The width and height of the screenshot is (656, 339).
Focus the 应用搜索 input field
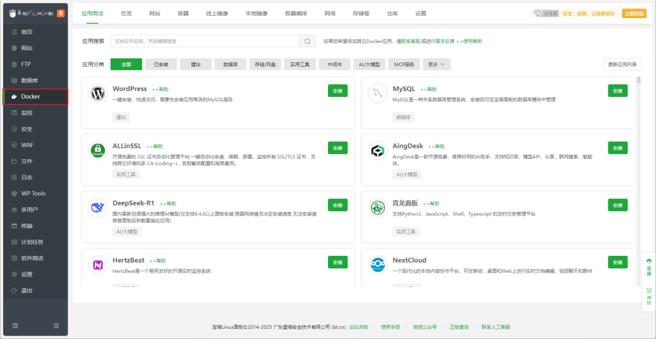click(x=205, y=41)
